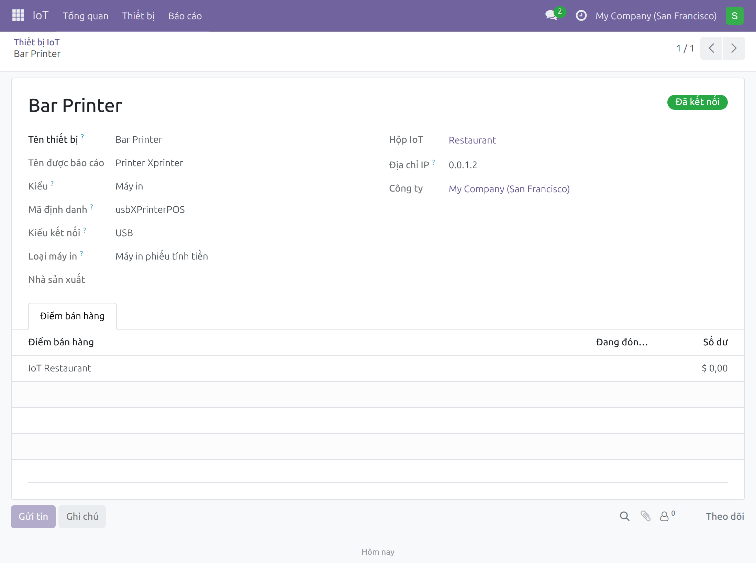This screenshot has width=756, height=563.
Task: Click the Gửi tin button
Action: pos(33,516)
